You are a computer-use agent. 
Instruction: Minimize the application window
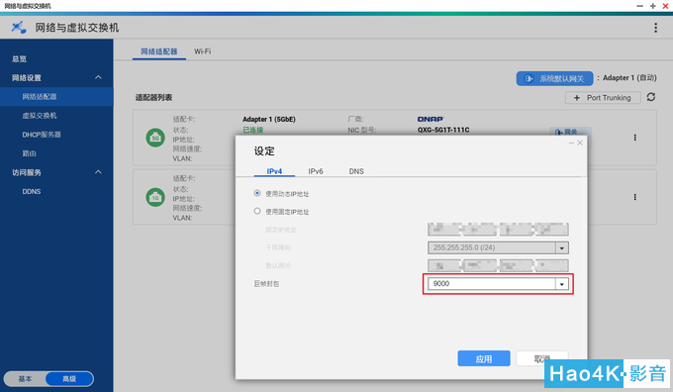pos(639,6)
